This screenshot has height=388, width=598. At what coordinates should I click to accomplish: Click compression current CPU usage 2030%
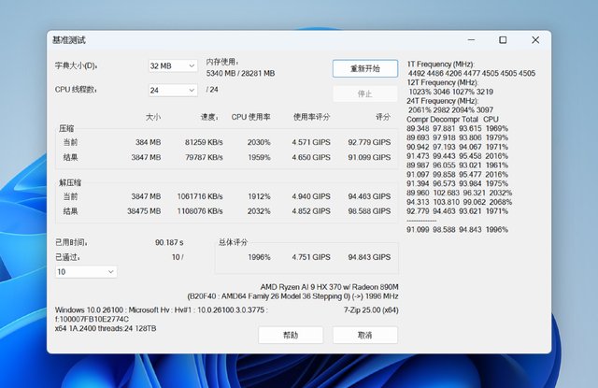click(x=259, y=142)
